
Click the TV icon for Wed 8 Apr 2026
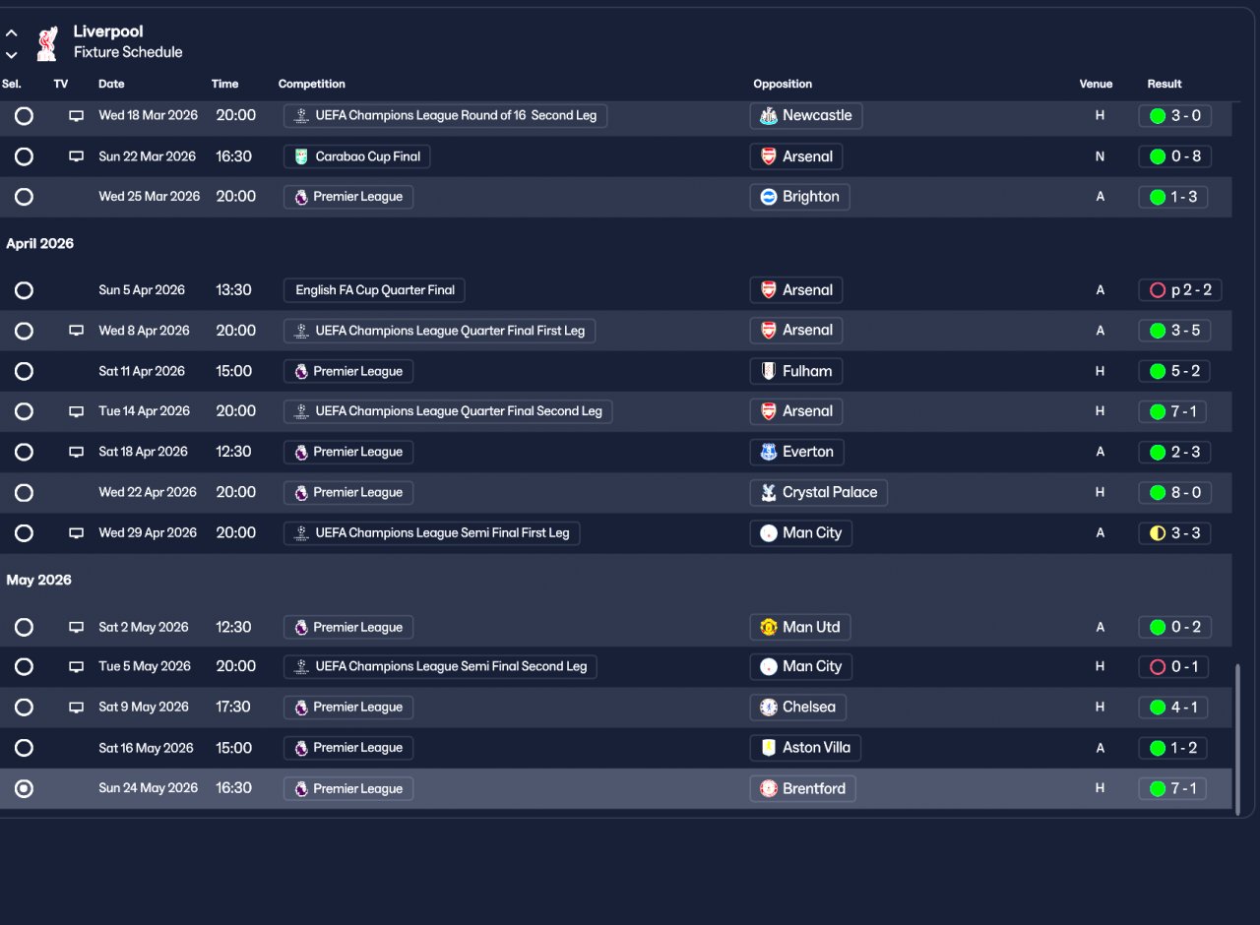point(76,331)
